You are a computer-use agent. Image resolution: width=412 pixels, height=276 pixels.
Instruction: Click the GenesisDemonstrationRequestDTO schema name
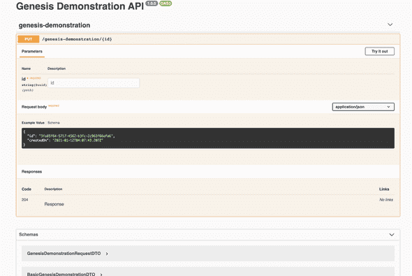pyautogui.click(x=64, y=254)
